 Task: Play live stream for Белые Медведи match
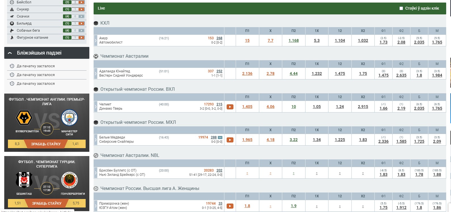tap(230, 140)
